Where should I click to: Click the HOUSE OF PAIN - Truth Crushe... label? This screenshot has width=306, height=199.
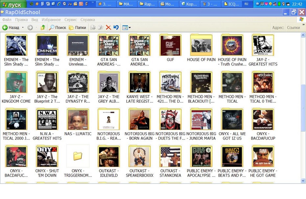(x=232, y=62)
